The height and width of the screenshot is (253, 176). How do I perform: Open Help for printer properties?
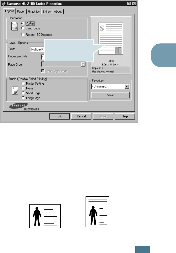(x=125, y=116)
